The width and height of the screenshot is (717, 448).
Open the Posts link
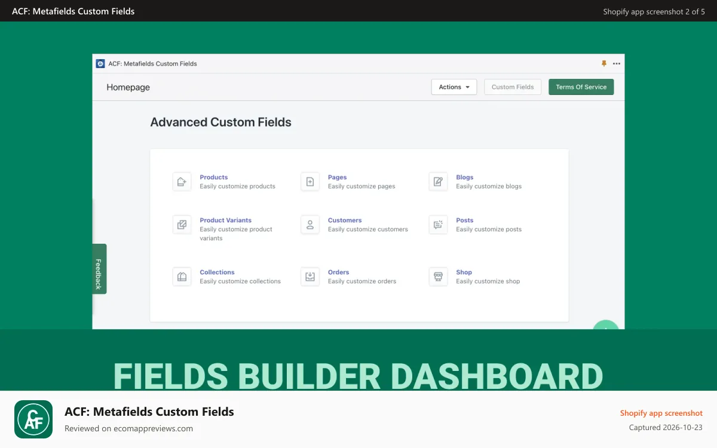[x=465, y=220]
